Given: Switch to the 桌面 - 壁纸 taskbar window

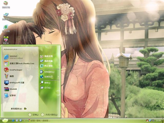Looking at the screenshot, I should [x=39, y=121].
